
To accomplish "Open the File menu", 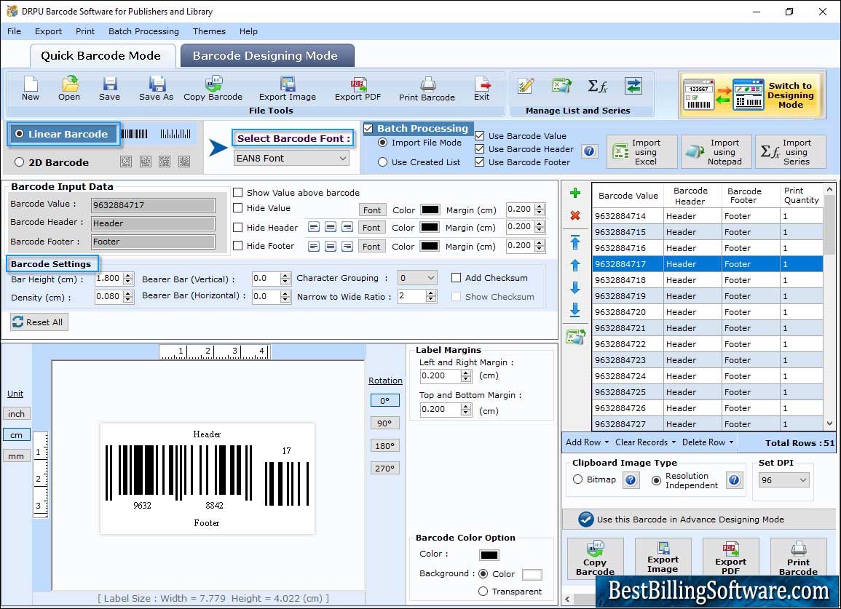I will (14, 31).
